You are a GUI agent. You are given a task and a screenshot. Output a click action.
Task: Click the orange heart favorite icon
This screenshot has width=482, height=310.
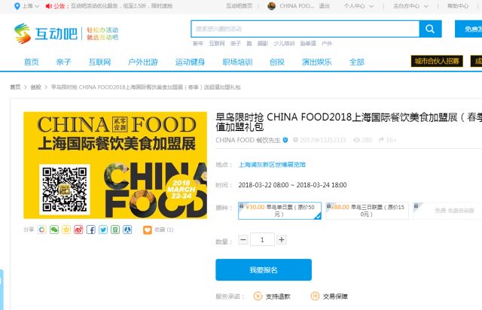pos(148,229)
